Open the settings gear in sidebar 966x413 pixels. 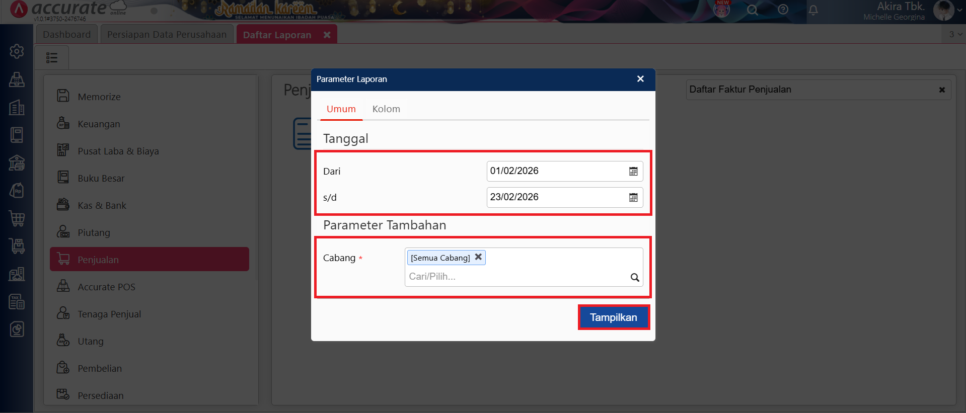(x=17, y=51)
